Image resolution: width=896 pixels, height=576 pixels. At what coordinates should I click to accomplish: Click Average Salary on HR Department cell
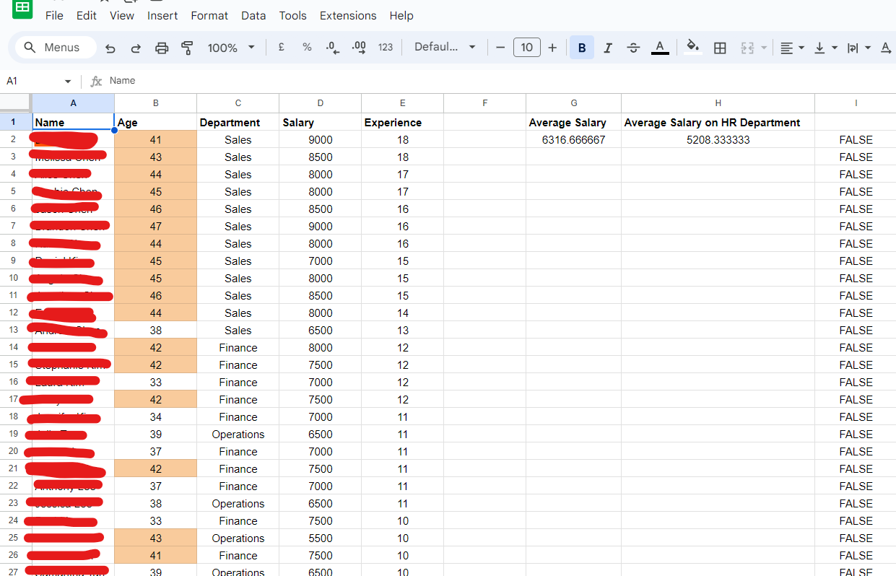(x=718, y=122)
